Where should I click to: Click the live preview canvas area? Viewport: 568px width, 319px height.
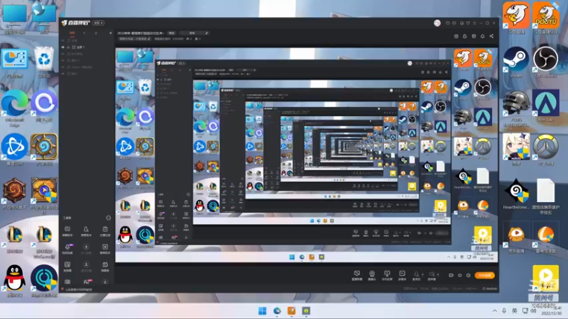tap(307, 155)
